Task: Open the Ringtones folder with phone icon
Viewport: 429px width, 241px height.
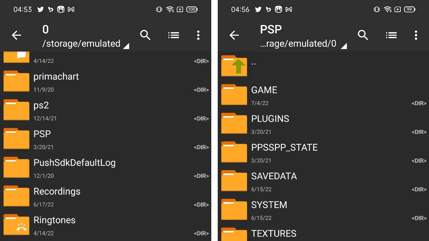Action: (16, 225)
